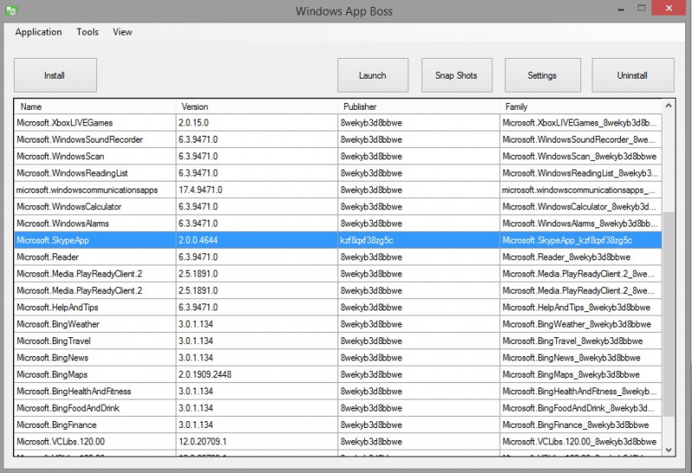Click version 17.4.9471.0 cell
The image size is (692, 473).
coord(257,189)
